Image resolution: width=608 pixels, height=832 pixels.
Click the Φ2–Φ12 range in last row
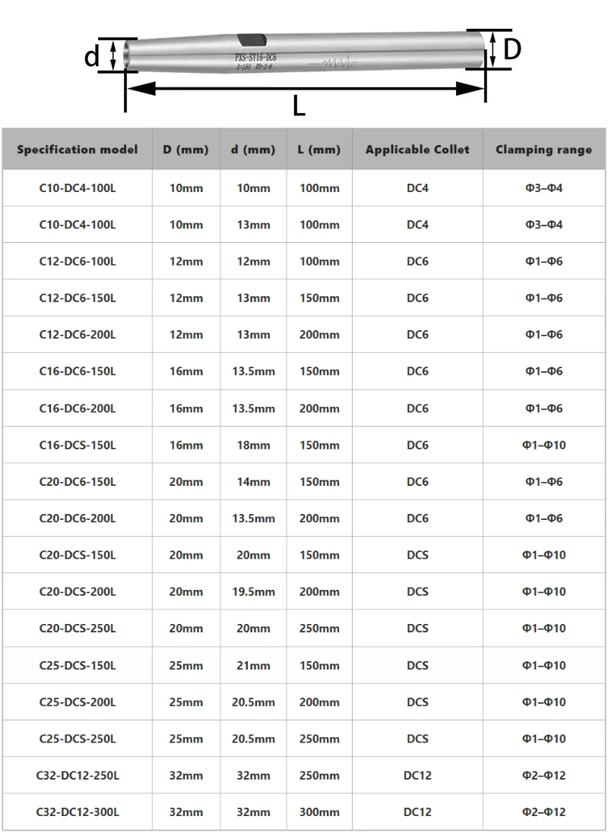pyautogui.click(x=543, y=812)
